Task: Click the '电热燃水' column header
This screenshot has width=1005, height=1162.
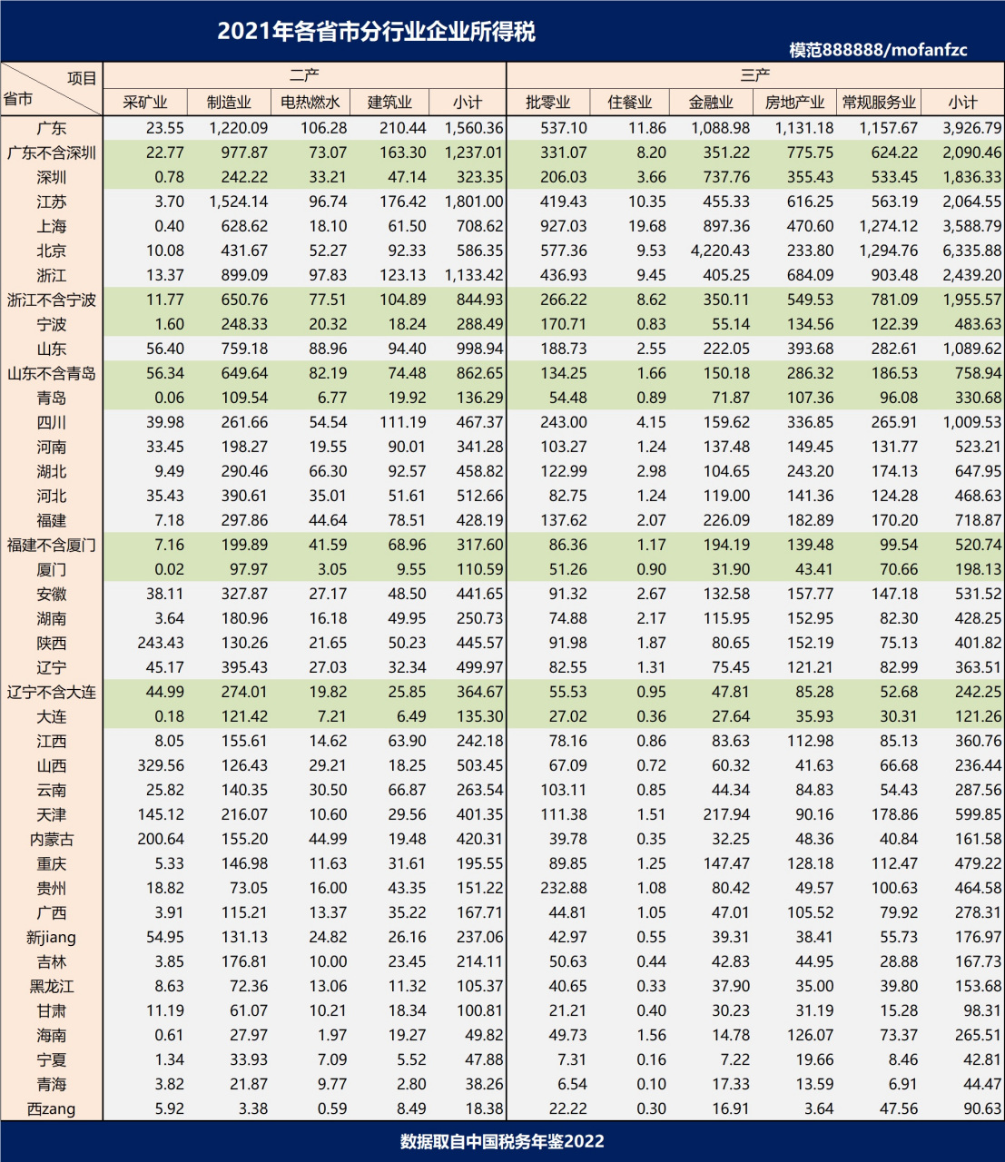Action: point(310,103)
